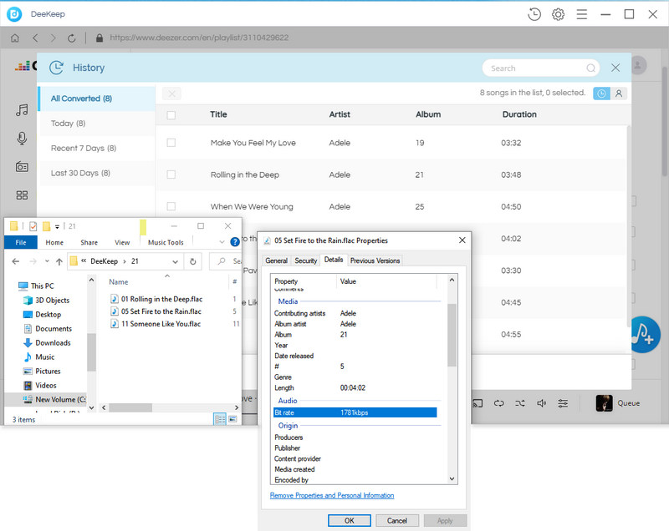This screenshot has width=669, height=531.
Task: Select the Bit rate property row
Action: [x=355, y=412]
